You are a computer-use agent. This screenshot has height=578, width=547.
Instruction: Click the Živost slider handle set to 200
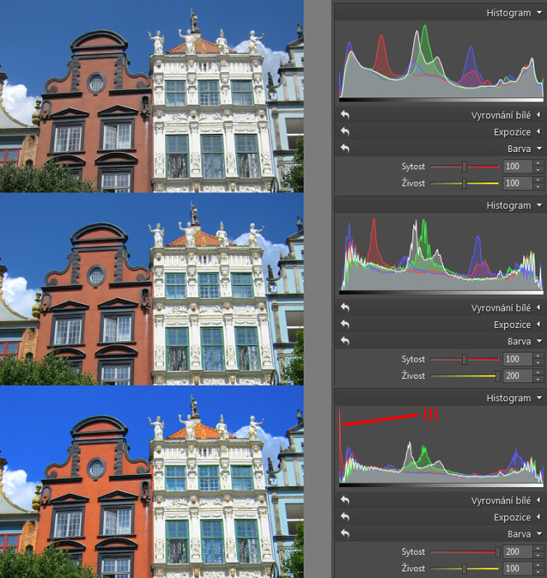coord(497,376)
